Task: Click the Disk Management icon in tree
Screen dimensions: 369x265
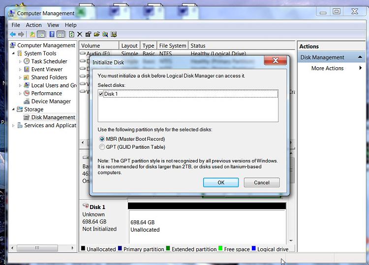Action: point(27,117)
